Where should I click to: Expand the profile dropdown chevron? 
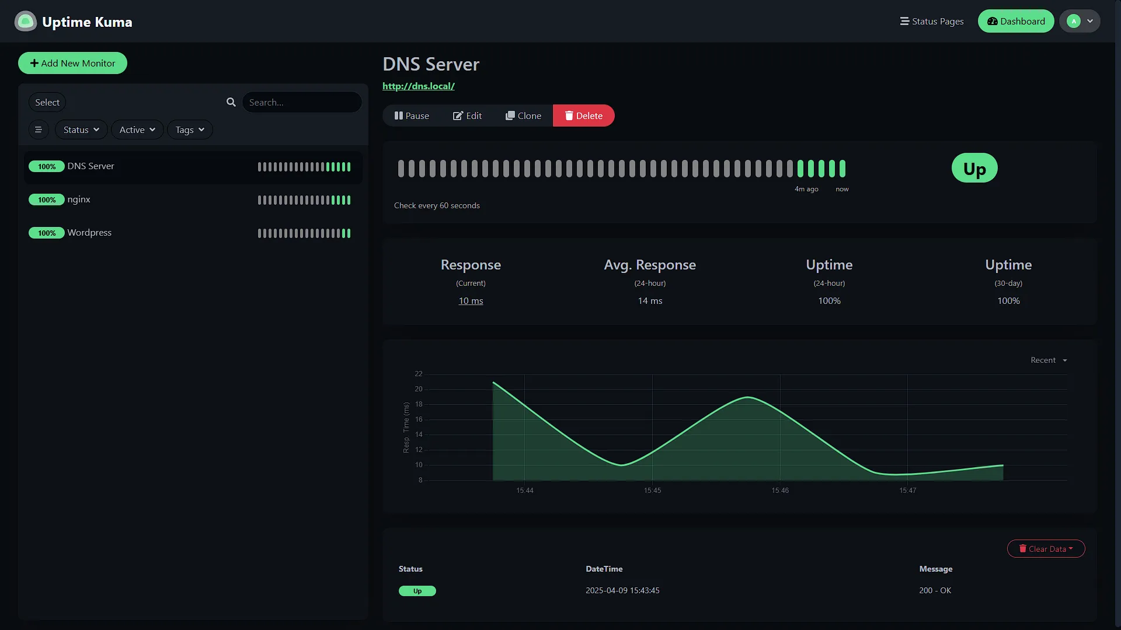[1089, 21]
